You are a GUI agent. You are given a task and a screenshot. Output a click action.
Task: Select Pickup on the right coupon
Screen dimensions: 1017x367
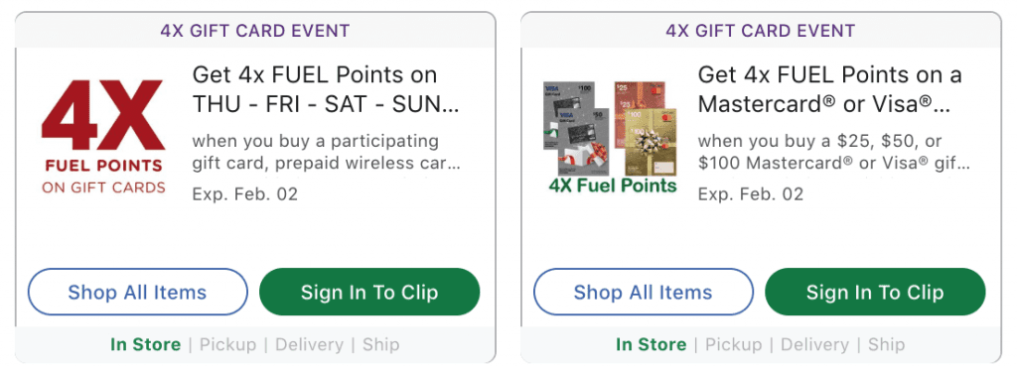coord(734,344)
